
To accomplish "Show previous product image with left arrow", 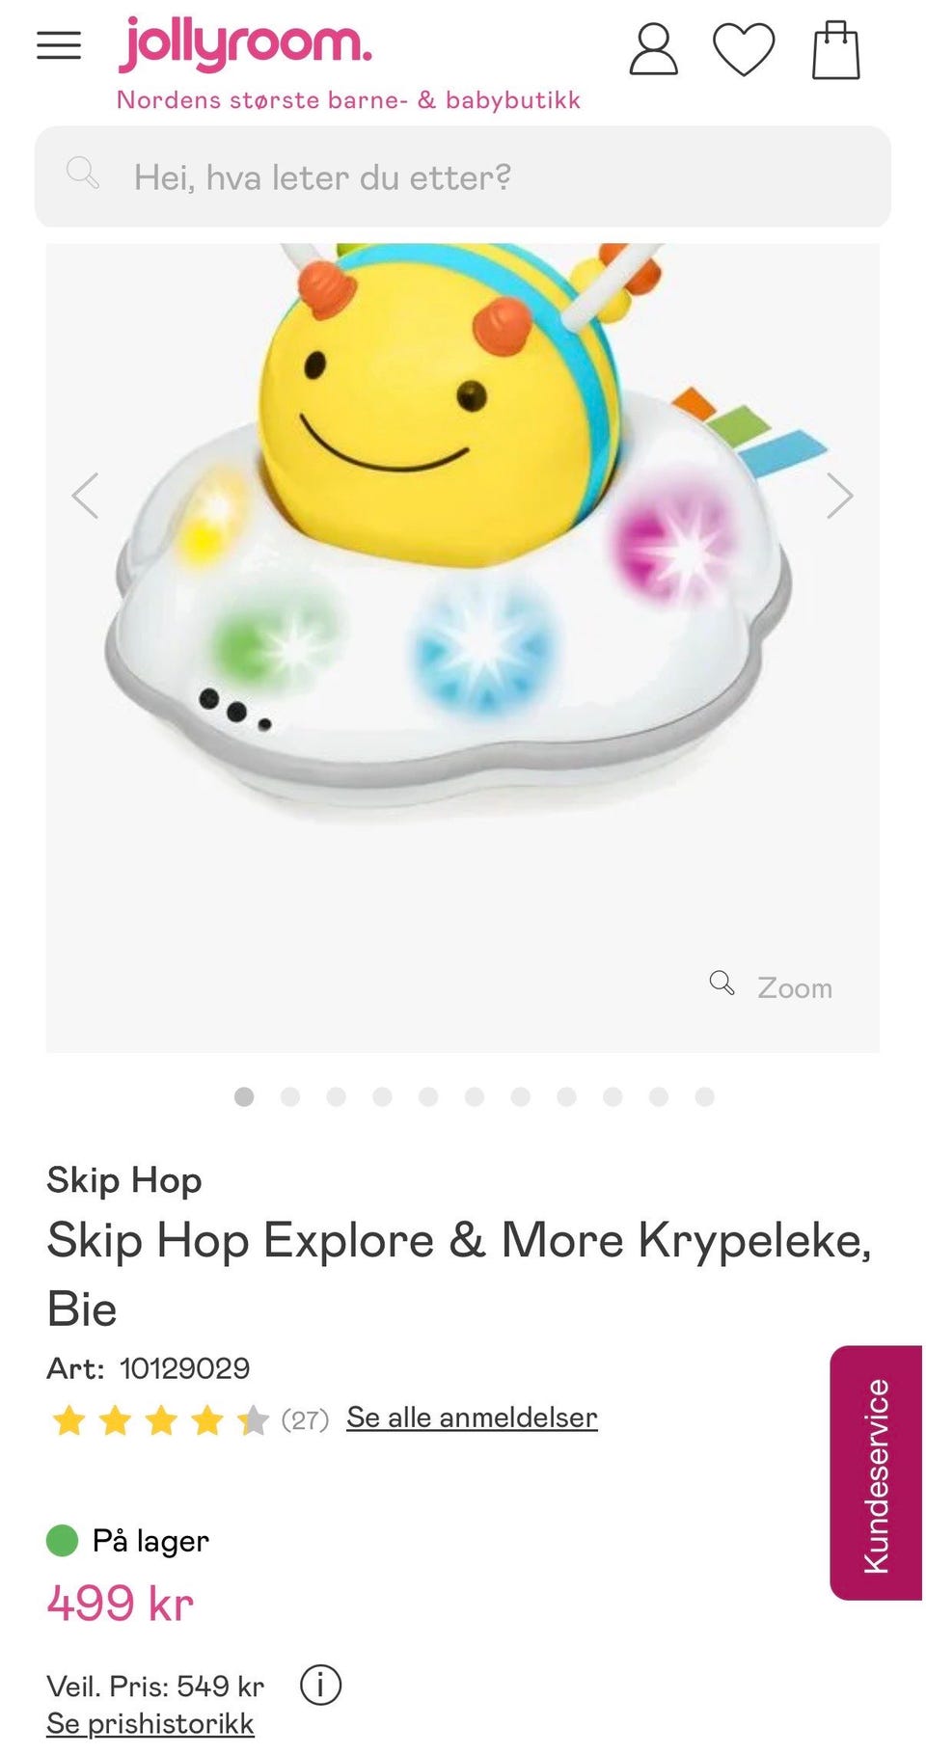I will (x=85, y=496).
